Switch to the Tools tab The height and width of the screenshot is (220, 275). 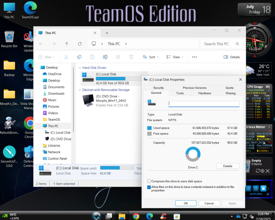click(x=180, y=93)
